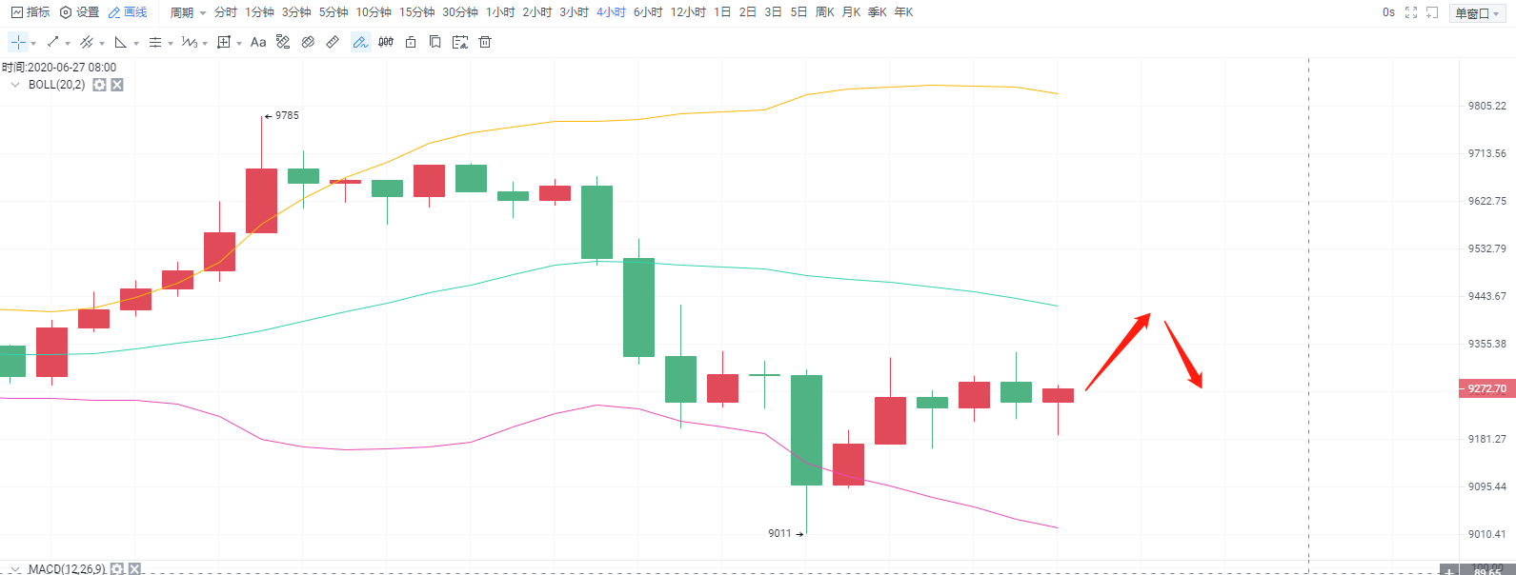Select the crosshair cursor tool
This screenshot has width=1516, height=575.
19,42
